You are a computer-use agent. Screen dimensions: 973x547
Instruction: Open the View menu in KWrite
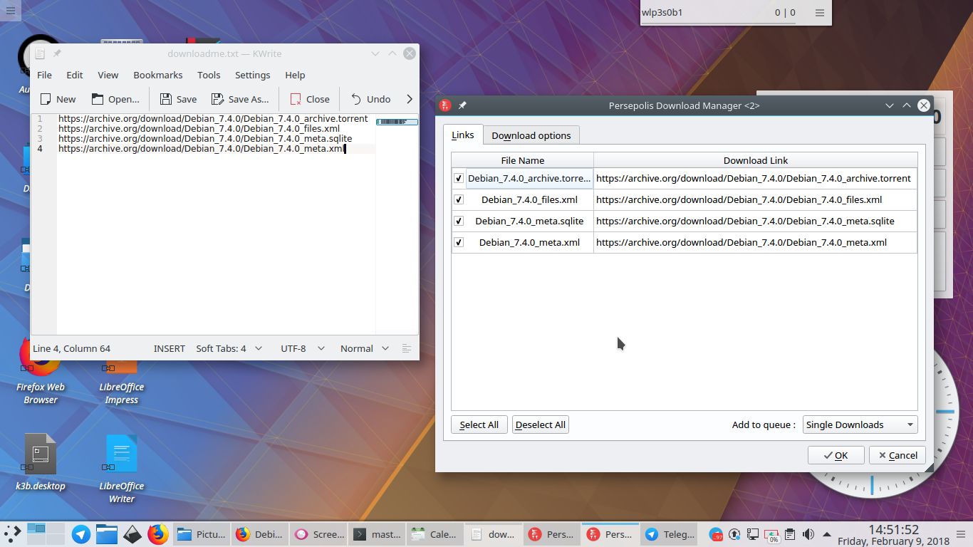click(x=108, y=75)
